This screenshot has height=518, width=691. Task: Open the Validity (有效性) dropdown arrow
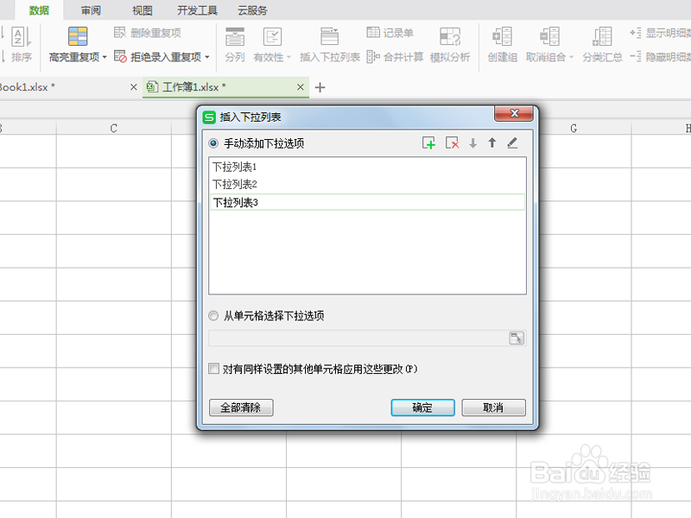point(288,57)
